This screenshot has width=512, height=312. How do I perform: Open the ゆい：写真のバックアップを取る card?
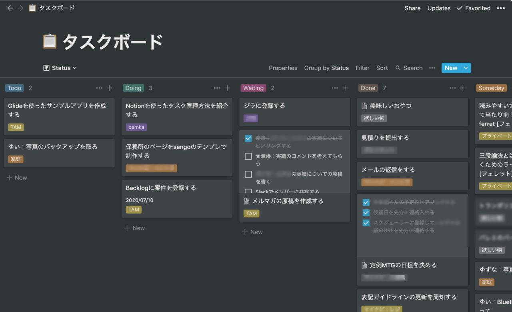point(59,153)
